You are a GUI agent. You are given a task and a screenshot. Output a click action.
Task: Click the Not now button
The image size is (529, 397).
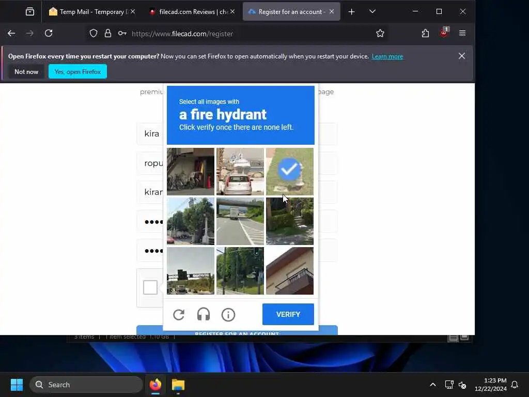[26, 71]
